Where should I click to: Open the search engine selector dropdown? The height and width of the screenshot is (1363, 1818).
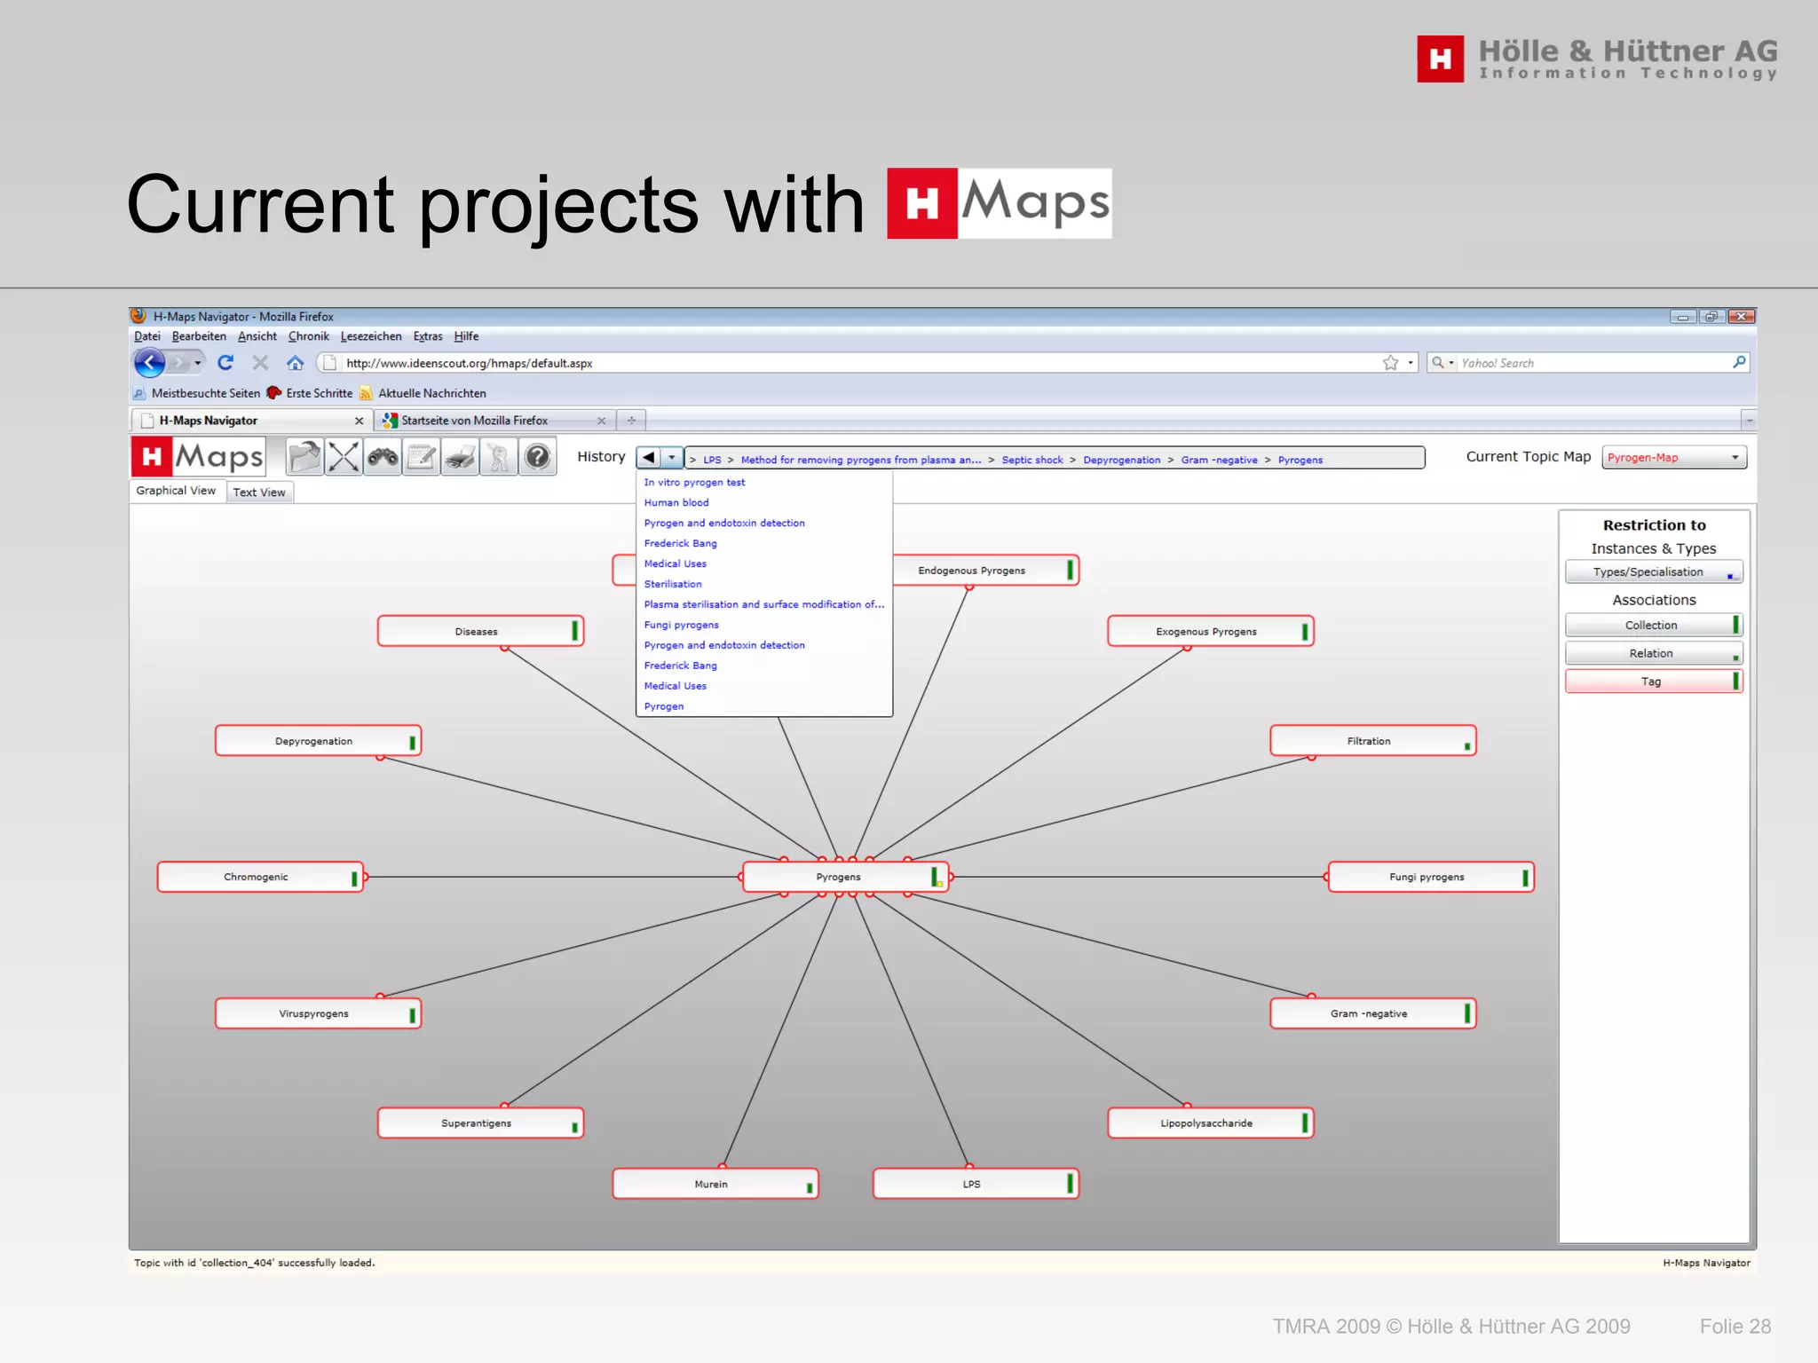[x=1443, y=363]
